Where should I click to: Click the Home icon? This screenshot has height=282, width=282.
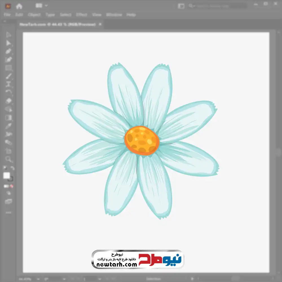(19, 6)
